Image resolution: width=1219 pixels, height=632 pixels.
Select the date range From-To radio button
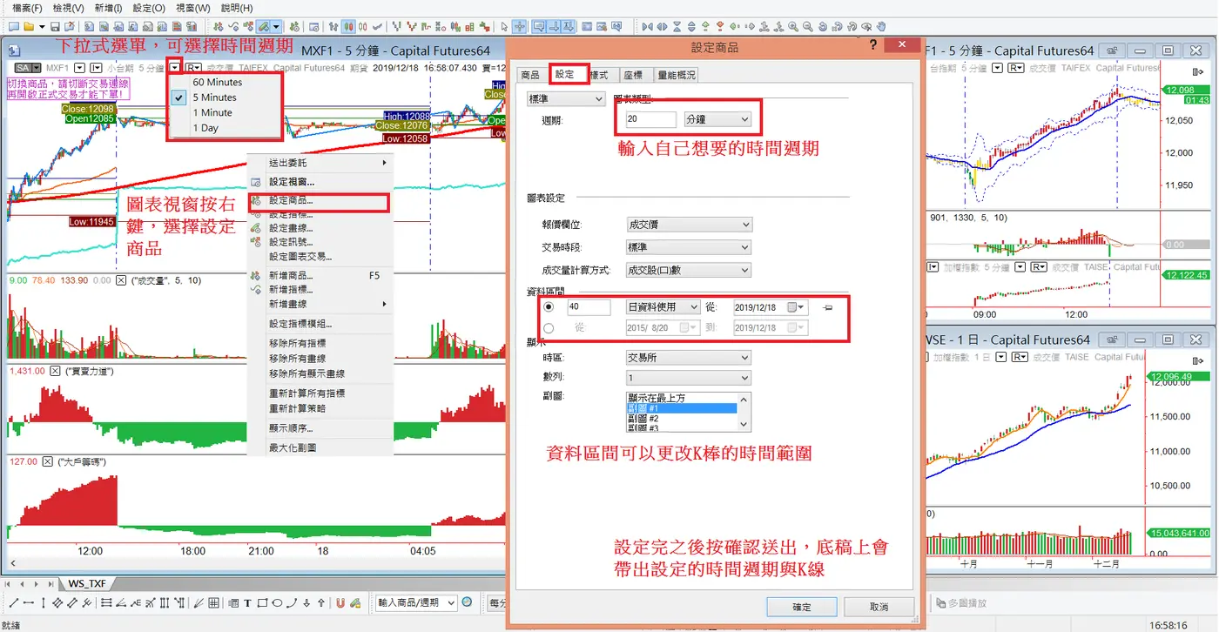549,328
